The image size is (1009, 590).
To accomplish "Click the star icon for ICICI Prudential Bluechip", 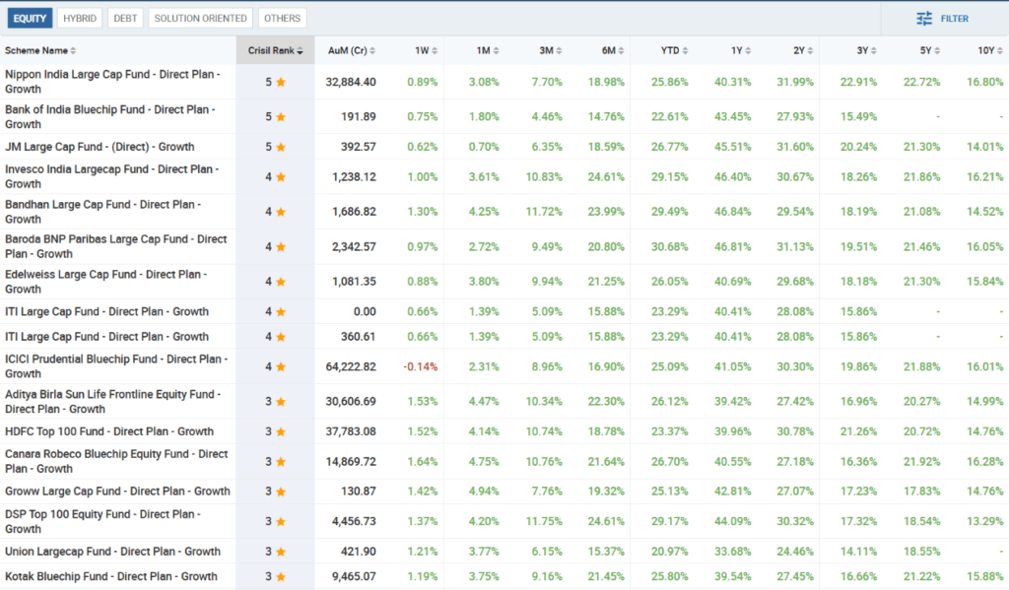I will coord(281,366).
